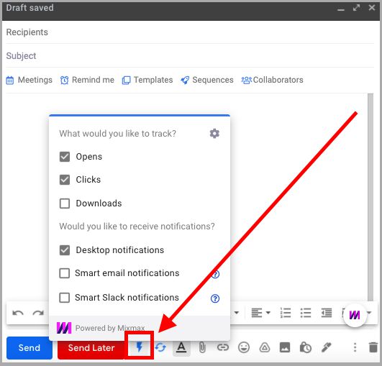Open the Sequences menu
Screen dimensions: 382x366
(207, 80)
